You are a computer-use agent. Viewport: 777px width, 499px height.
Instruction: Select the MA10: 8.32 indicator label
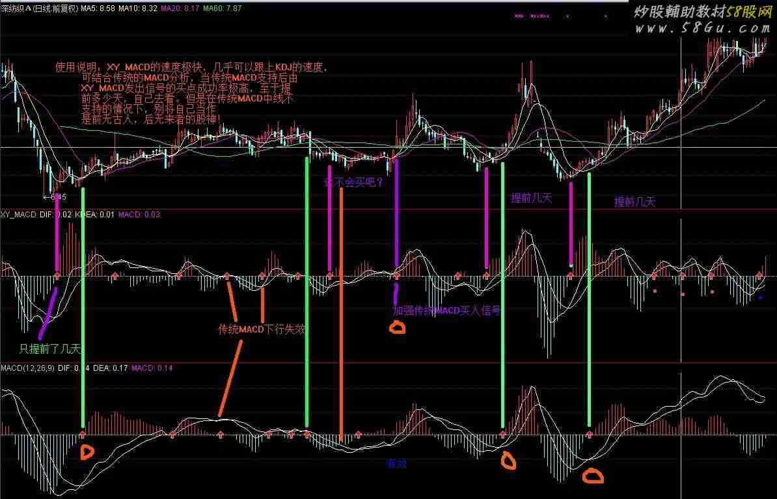click(138, 8)
